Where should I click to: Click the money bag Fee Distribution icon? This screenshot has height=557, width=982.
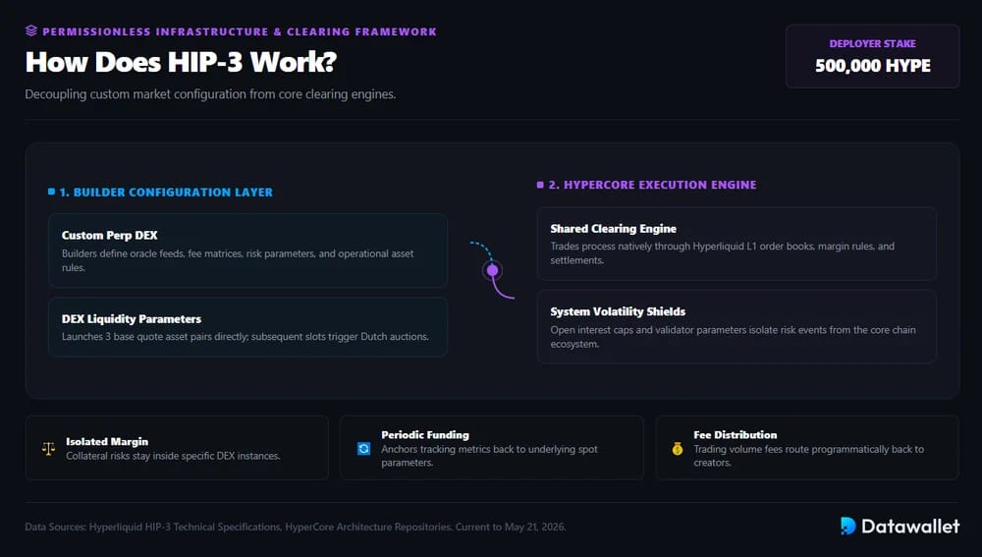(678, 449)
